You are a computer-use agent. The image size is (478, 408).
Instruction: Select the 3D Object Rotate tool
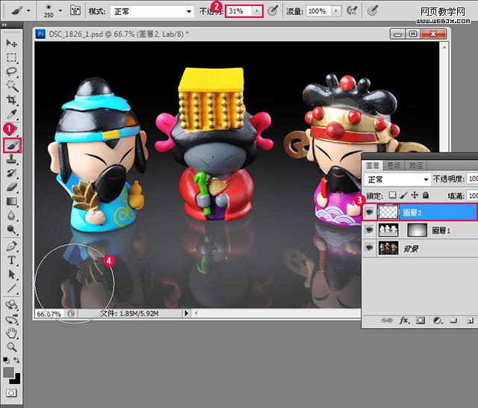coord(12,305)
